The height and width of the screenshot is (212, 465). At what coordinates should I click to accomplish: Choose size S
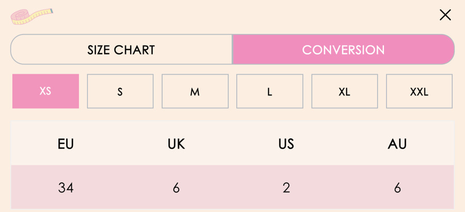click(120, 91)
